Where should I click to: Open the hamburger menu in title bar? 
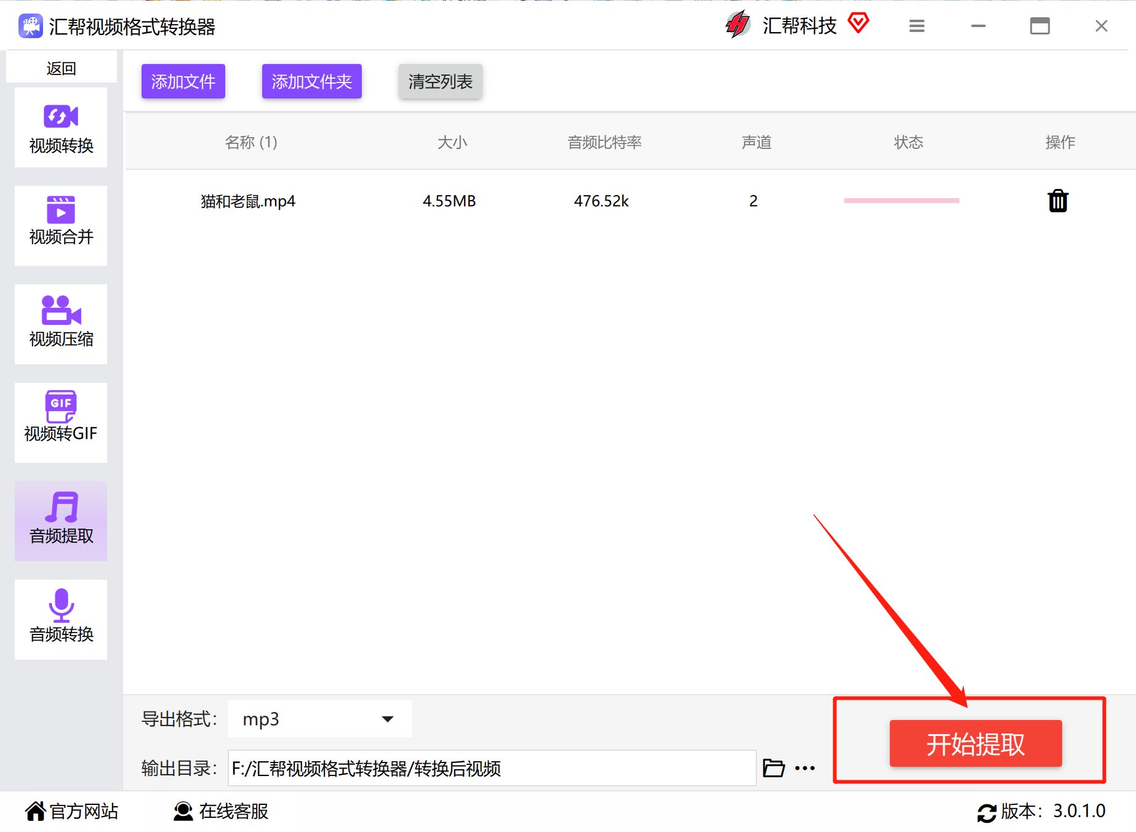(x=917, y=26)
